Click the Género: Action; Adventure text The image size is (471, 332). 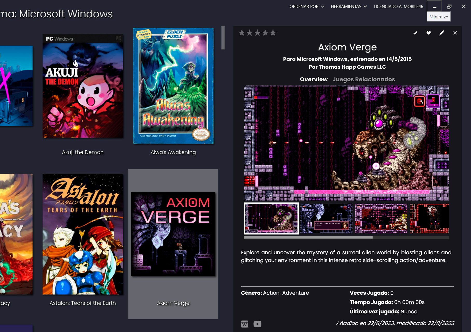[275, 293]
